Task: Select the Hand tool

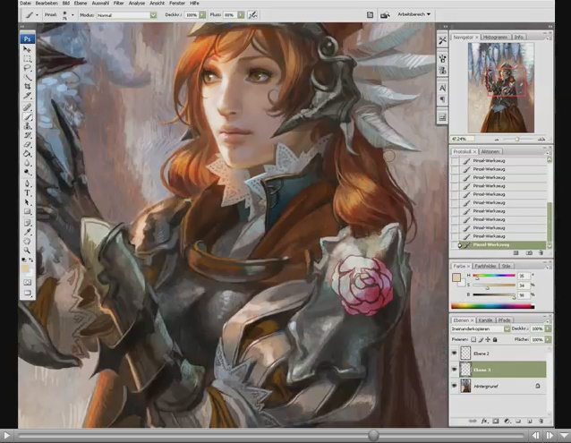Action: pyautogui.click(x=27, y=242)
